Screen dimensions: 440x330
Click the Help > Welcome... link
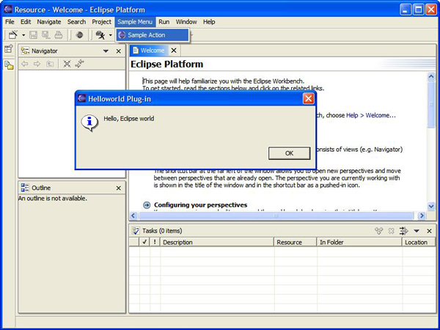click(x=370, y=115)
